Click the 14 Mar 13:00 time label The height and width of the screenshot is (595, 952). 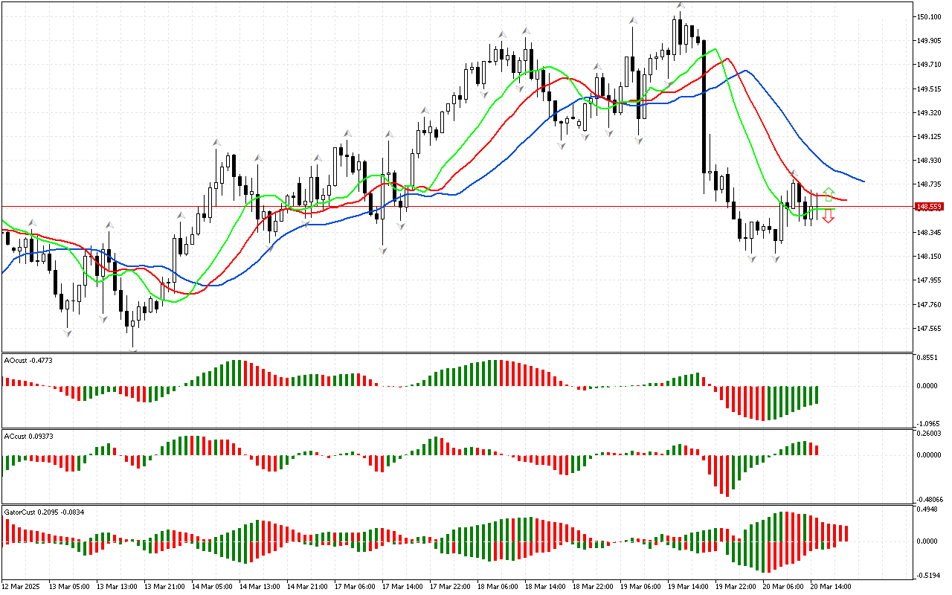pos(260,587)
